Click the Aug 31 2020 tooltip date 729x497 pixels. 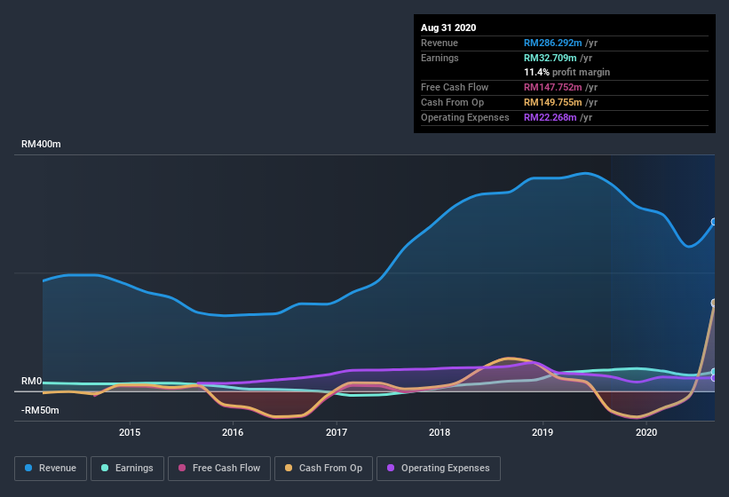coord(448,28)
